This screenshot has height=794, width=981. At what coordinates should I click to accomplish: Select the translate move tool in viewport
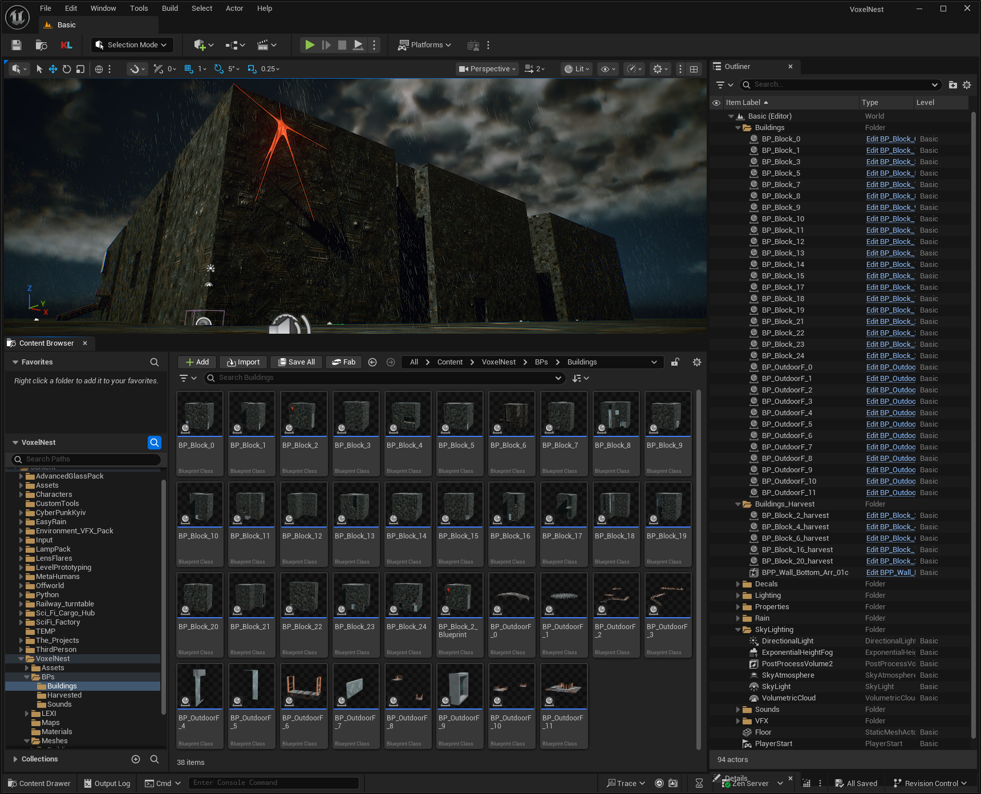click(53, 69)
